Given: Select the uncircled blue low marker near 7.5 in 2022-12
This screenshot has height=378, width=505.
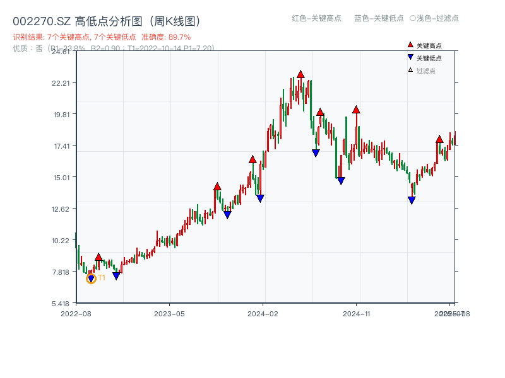Looking at the screenshot, I should [116, 276].
